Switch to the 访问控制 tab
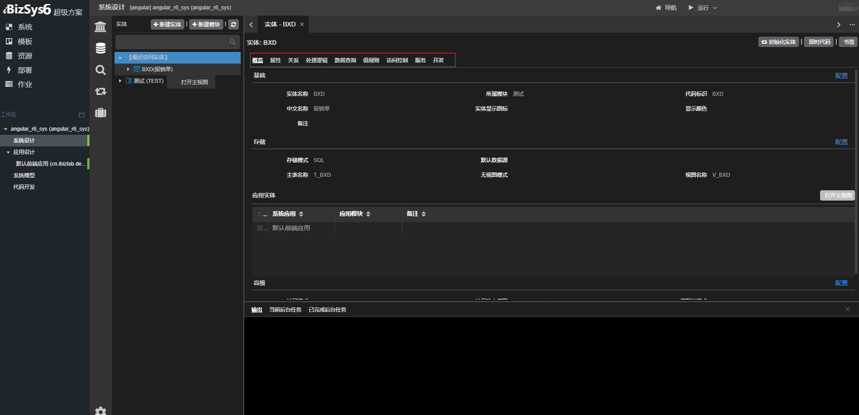The width and height of the screenshot is (859, 415). (x=397, y=60)
